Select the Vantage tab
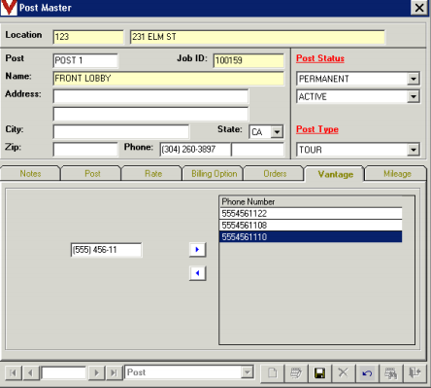 coord(335,174)
